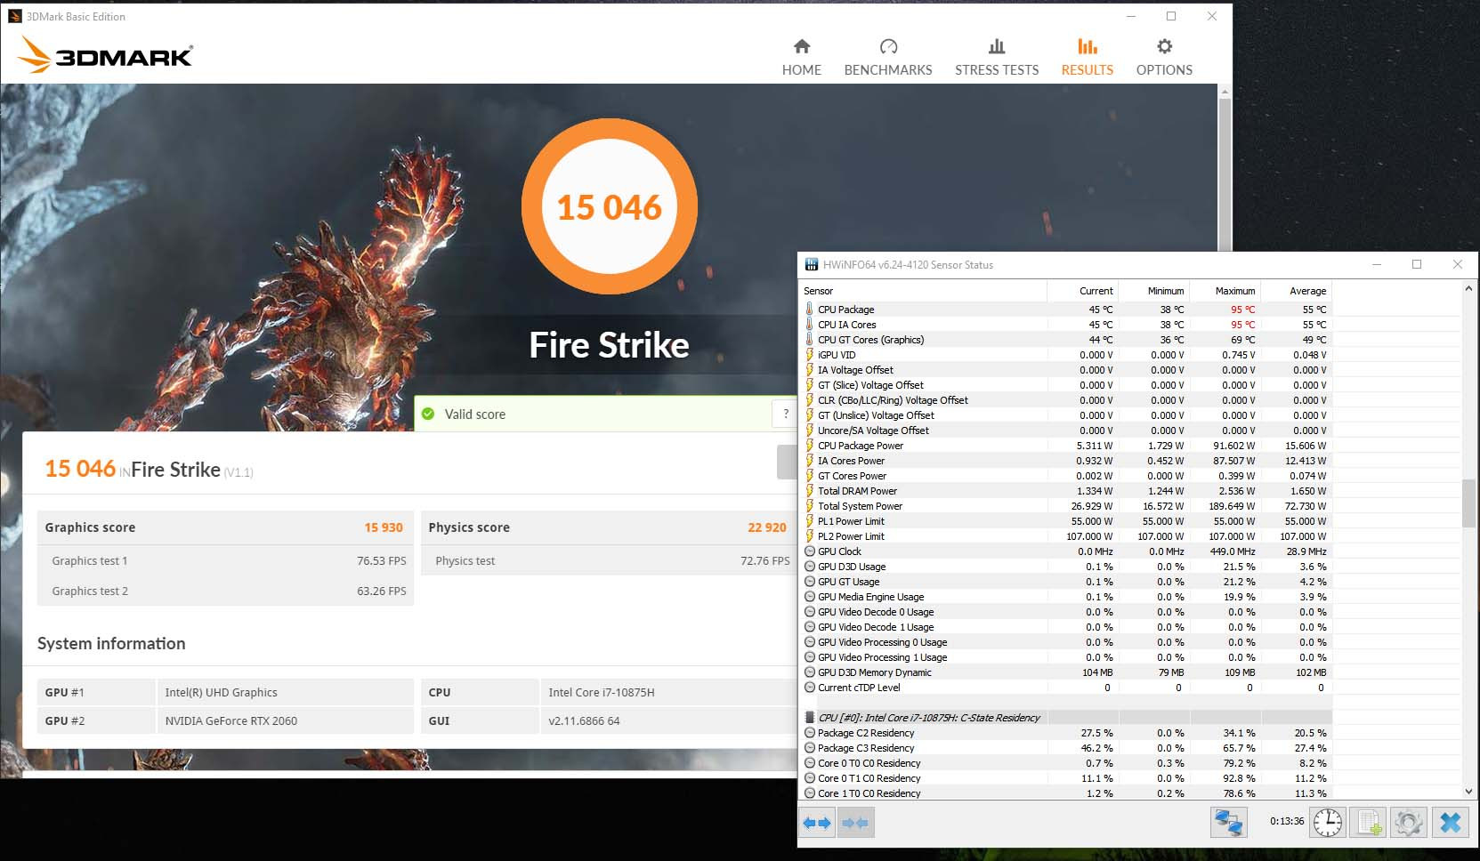Click the green check icon beside Valid score
The height and width of the screenshot is (861, 1480).
point(428,414)
